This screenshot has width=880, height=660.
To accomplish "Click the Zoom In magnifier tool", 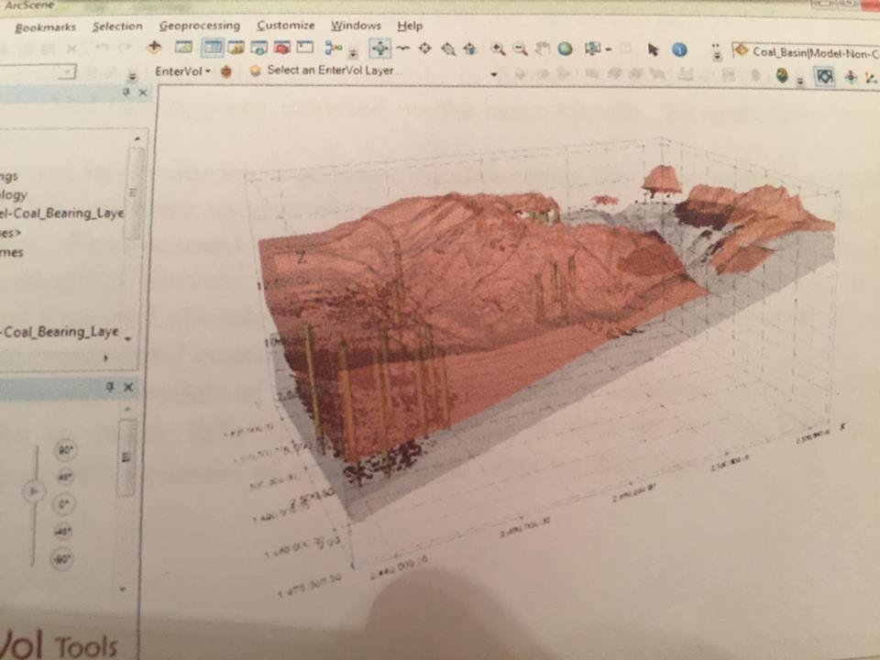I will point(497,49).
